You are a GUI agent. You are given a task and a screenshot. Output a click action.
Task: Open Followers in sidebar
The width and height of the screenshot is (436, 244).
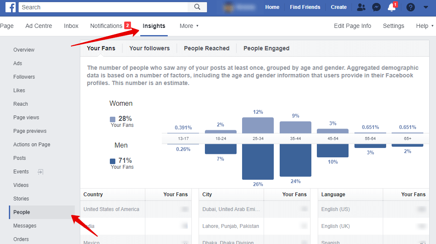tap(24, 77)
